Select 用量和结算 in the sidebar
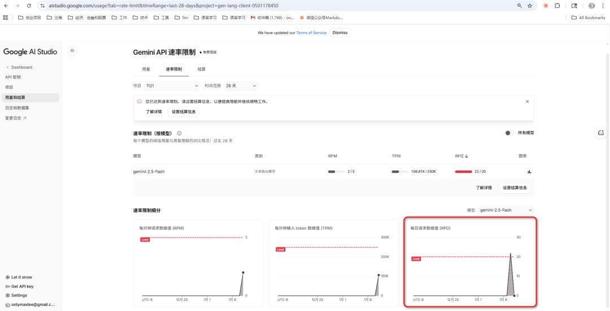The width and height of the screenshot is (610, 311). click(x=30, y=98)
